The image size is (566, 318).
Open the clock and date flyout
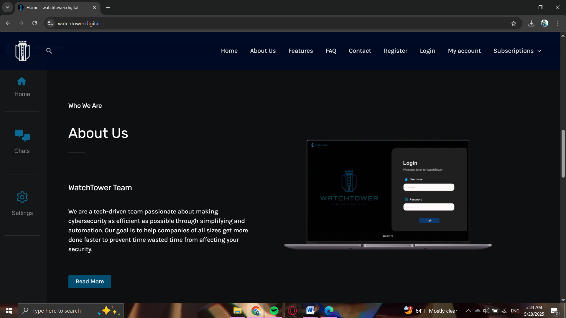(x=534, y=311)
